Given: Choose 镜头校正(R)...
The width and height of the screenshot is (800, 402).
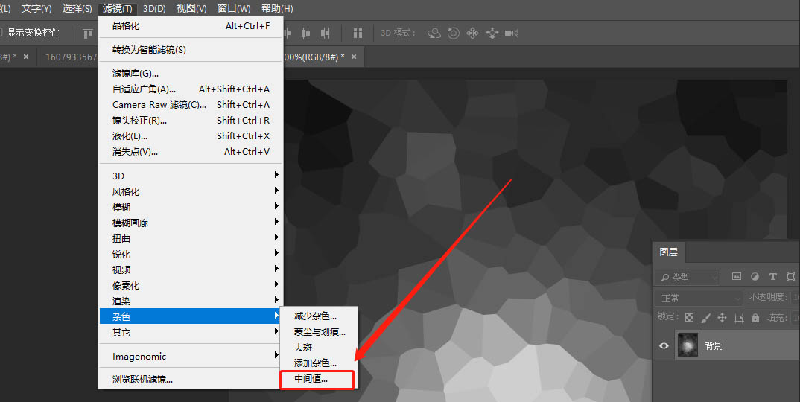Looking at the screenshot, I should click(x=190, y=121).
